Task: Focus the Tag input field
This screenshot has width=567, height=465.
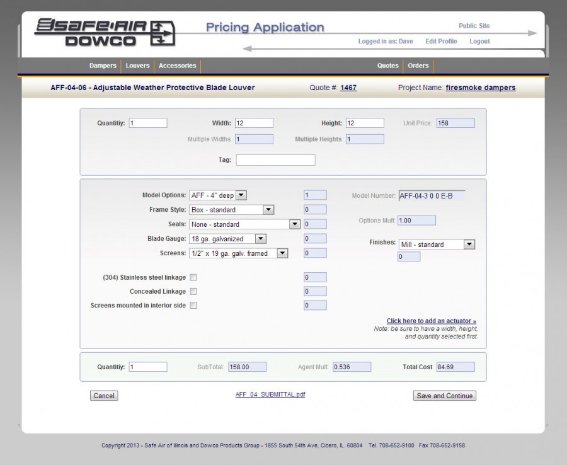Action: [x=275, y=160]
